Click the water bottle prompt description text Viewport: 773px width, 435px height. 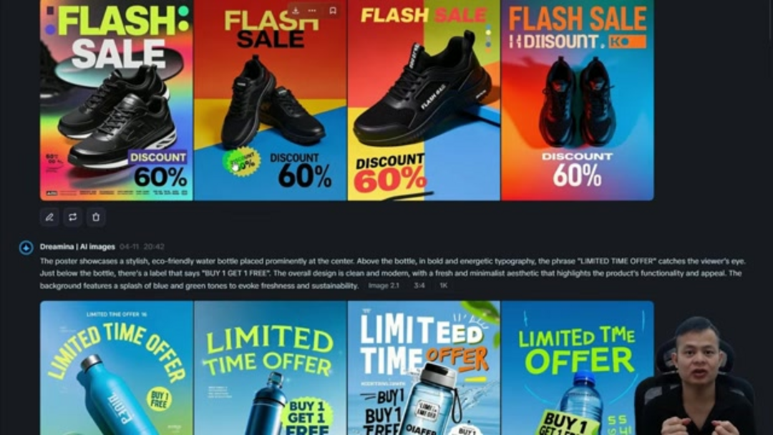click(x=392, y=273)
